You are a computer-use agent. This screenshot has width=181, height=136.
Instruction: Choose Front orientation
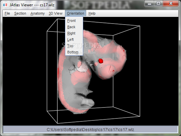point(74,21)
